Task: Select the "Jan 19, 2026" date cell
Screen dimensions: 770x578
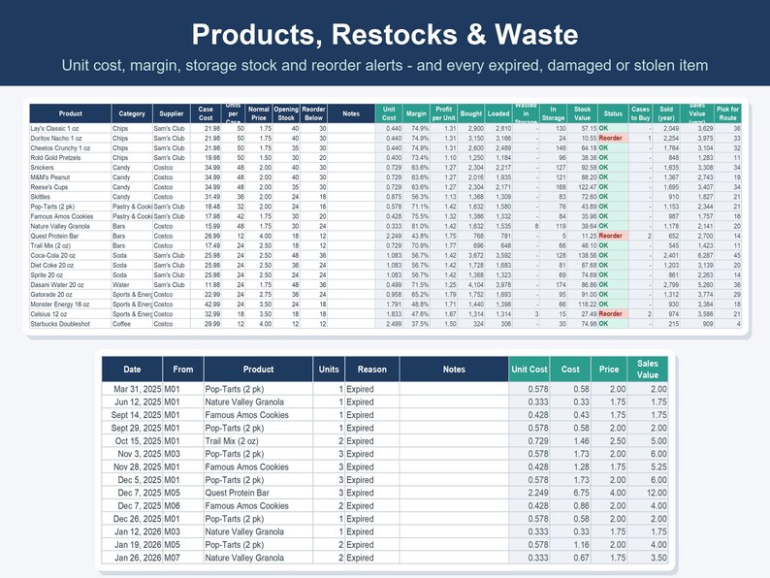Action: tap(132, 545)
